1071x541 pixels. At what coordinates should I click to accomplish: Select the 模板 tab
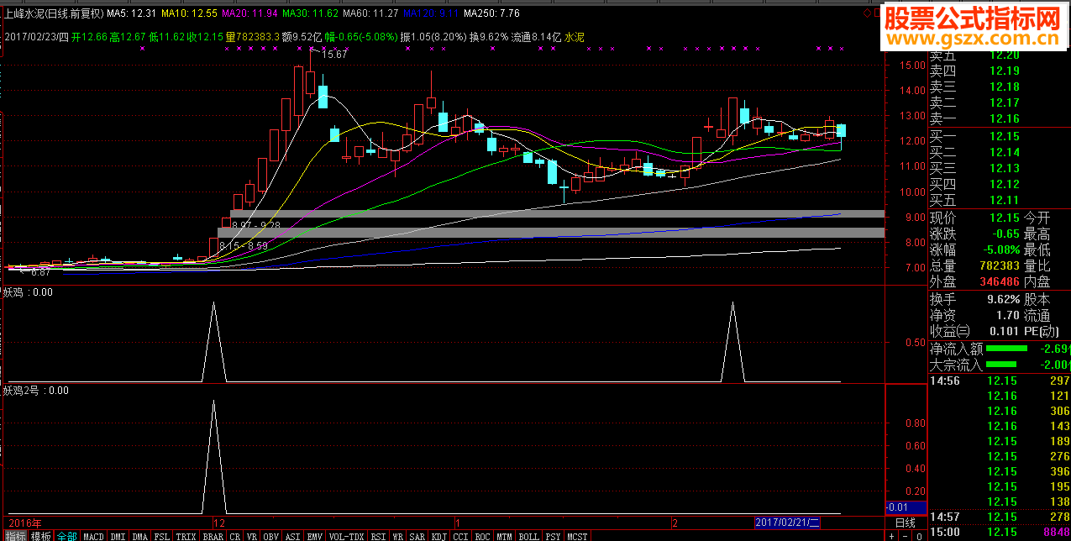[x=41, y=535]
